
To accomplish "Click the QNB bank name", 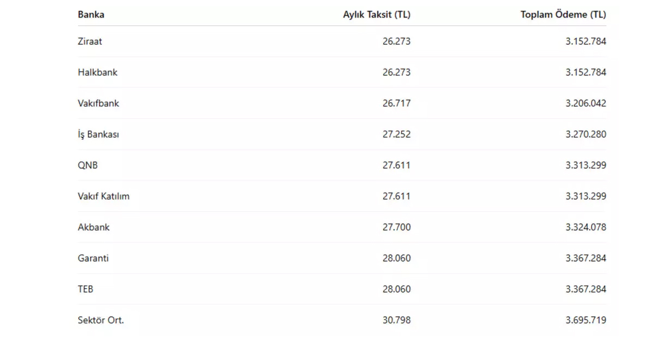I will (x=88, y=165).
